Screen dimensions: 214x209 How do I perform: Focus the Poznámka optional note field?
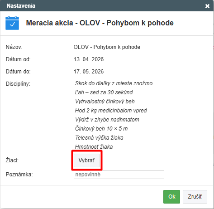(x=119, y=175)
